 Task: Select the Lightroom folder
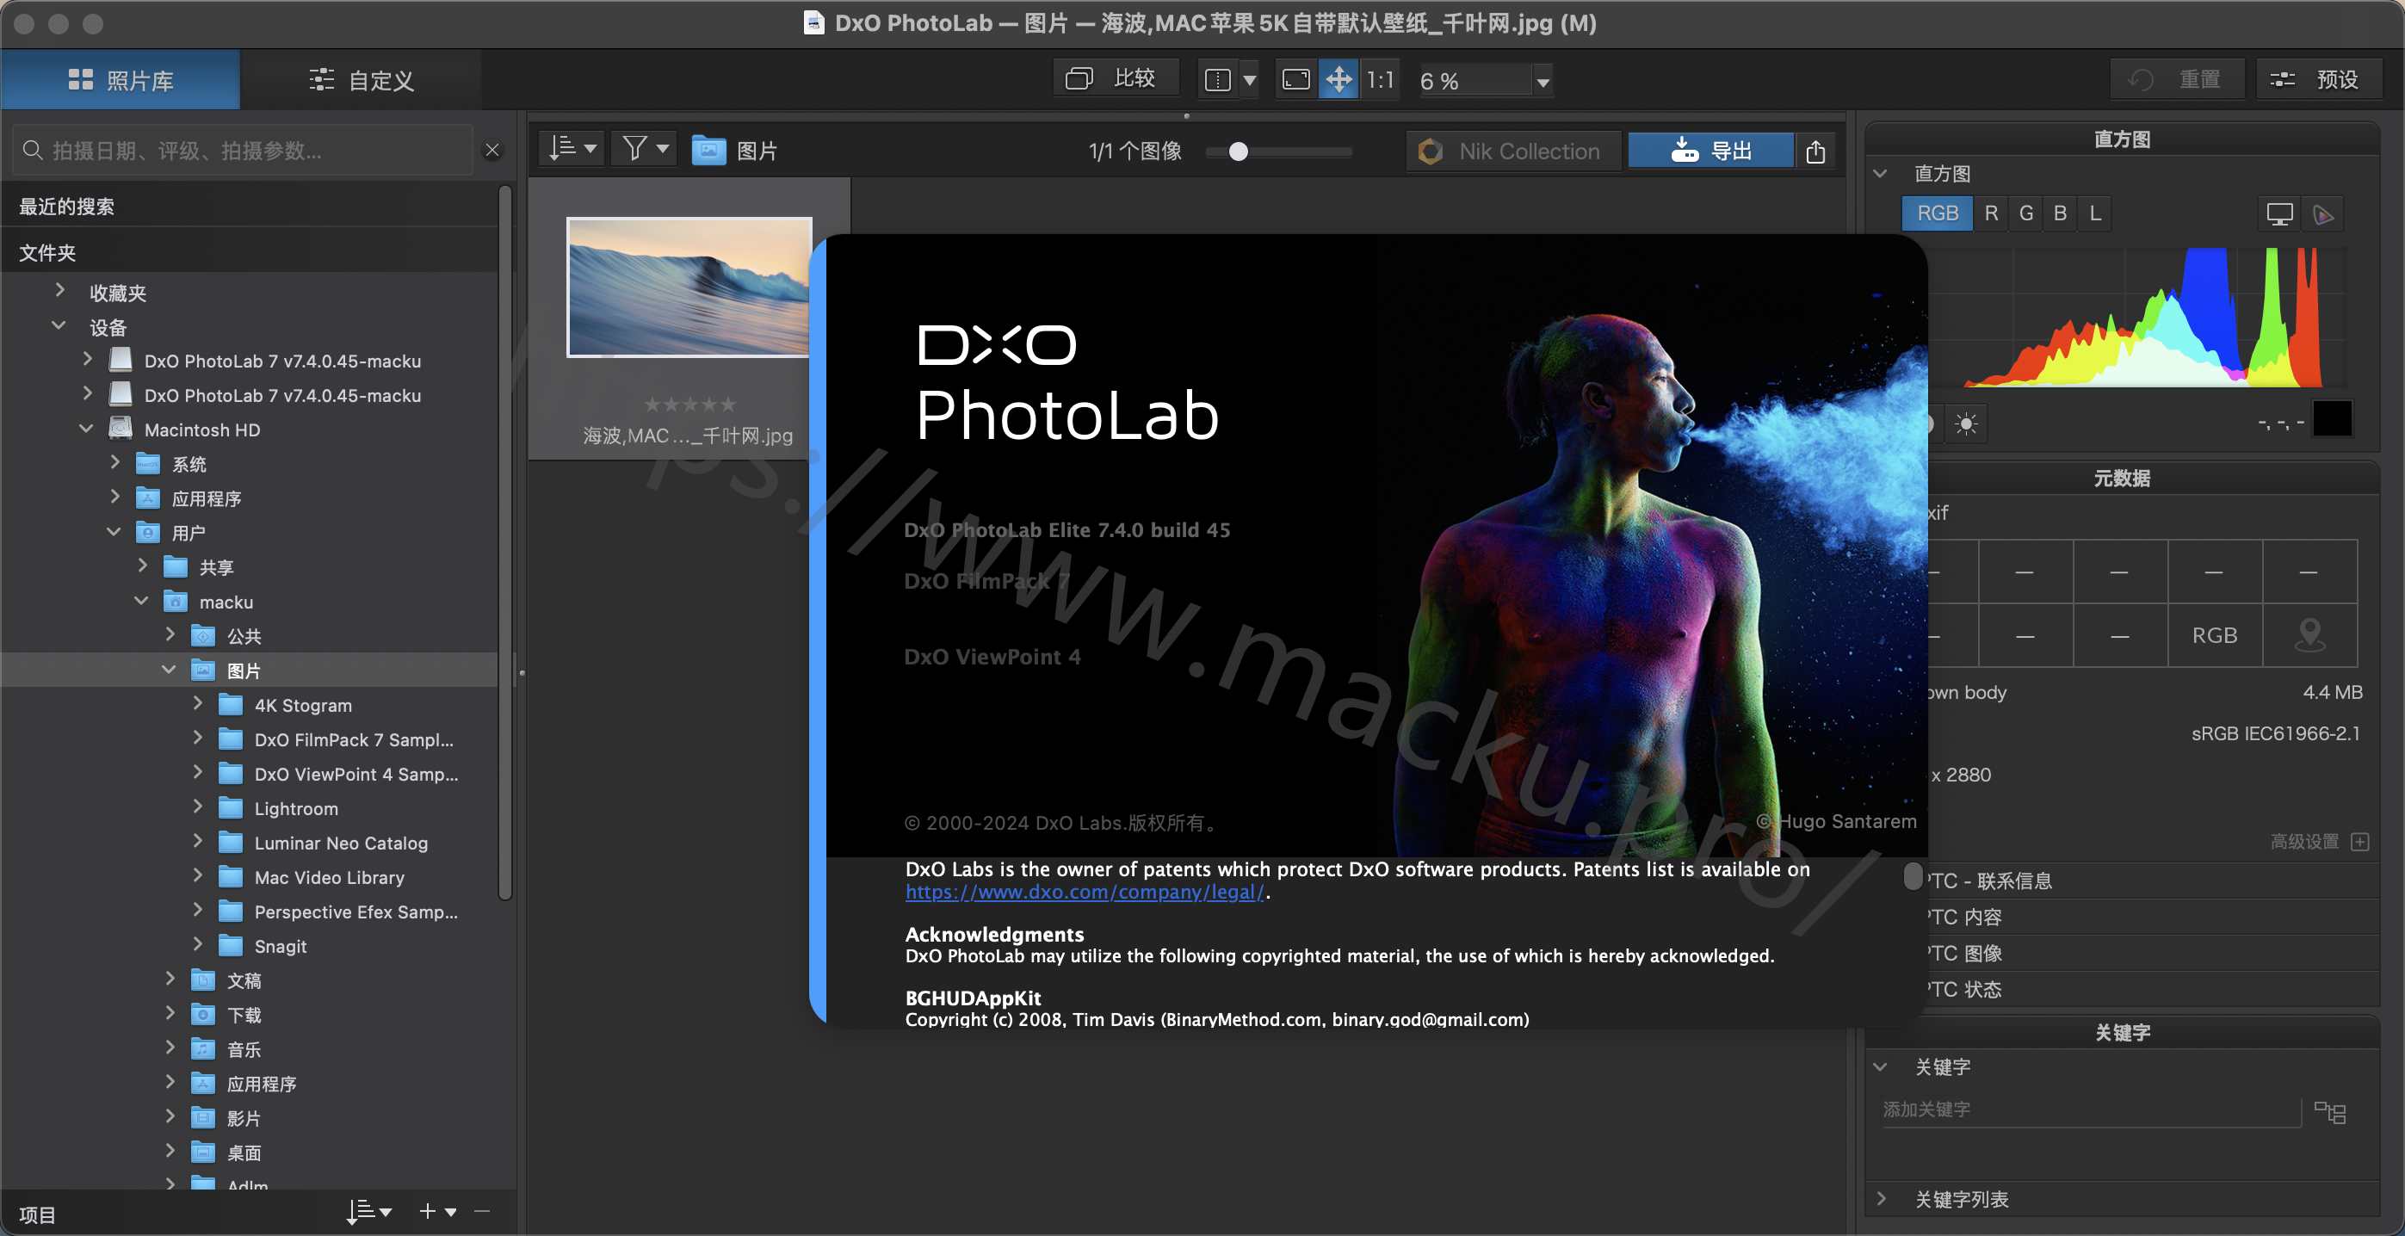296,808
